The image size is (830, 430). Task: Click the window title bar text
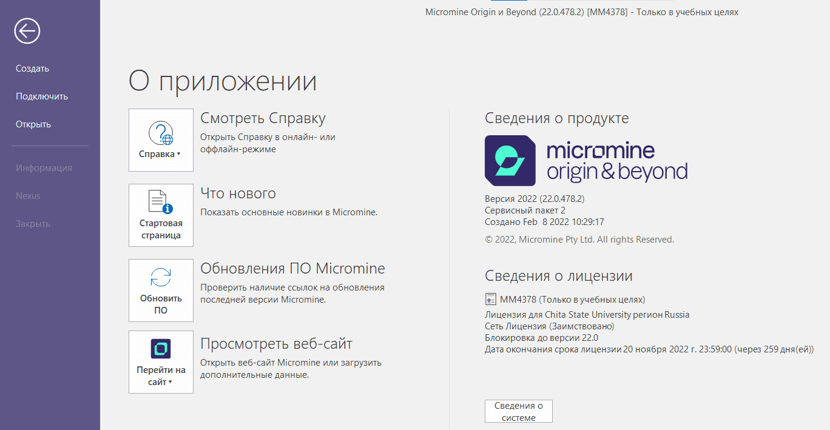tap(582, 12)
